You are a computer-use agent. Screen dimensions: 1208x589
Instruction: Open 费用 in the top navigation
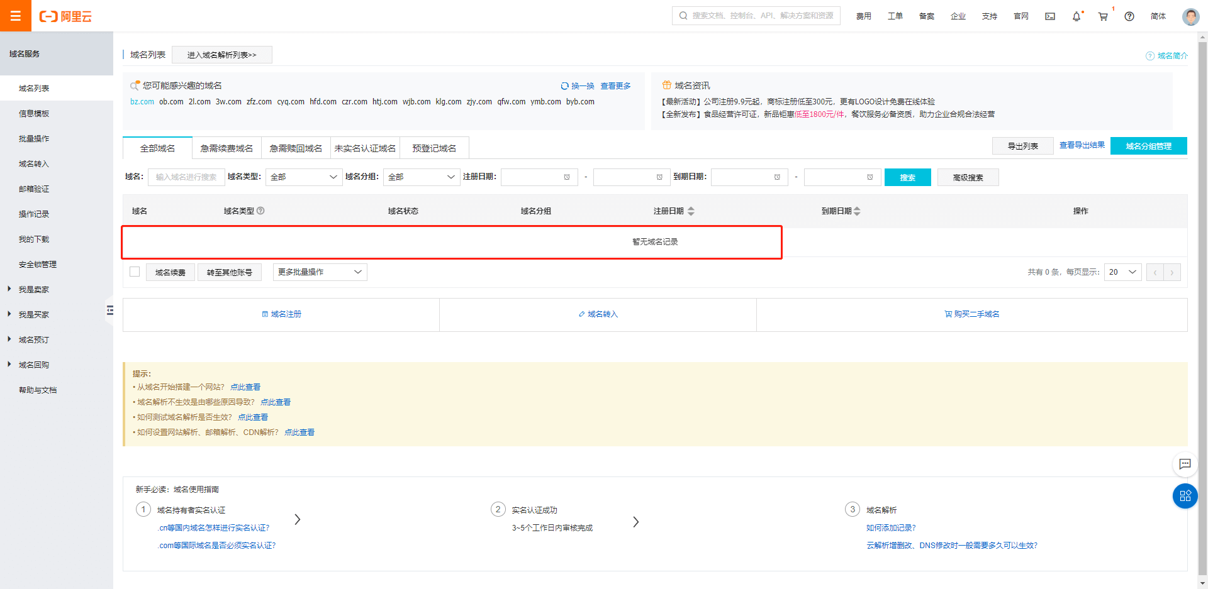point(863,16)
